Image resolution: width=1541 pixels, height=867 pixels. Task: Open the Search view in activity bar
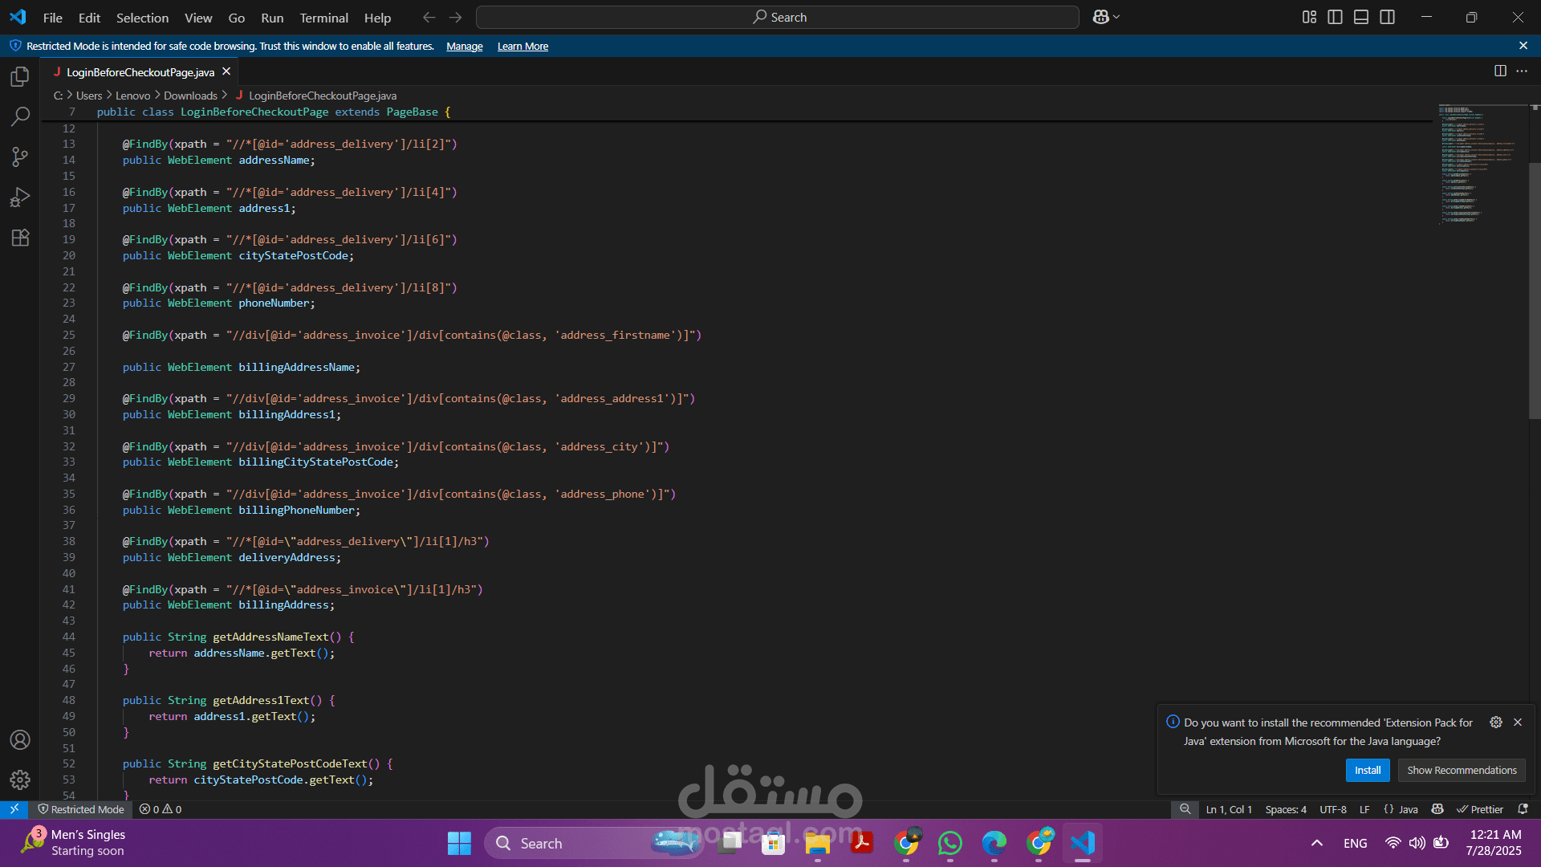pyautogui.click(x=20, y=117)
